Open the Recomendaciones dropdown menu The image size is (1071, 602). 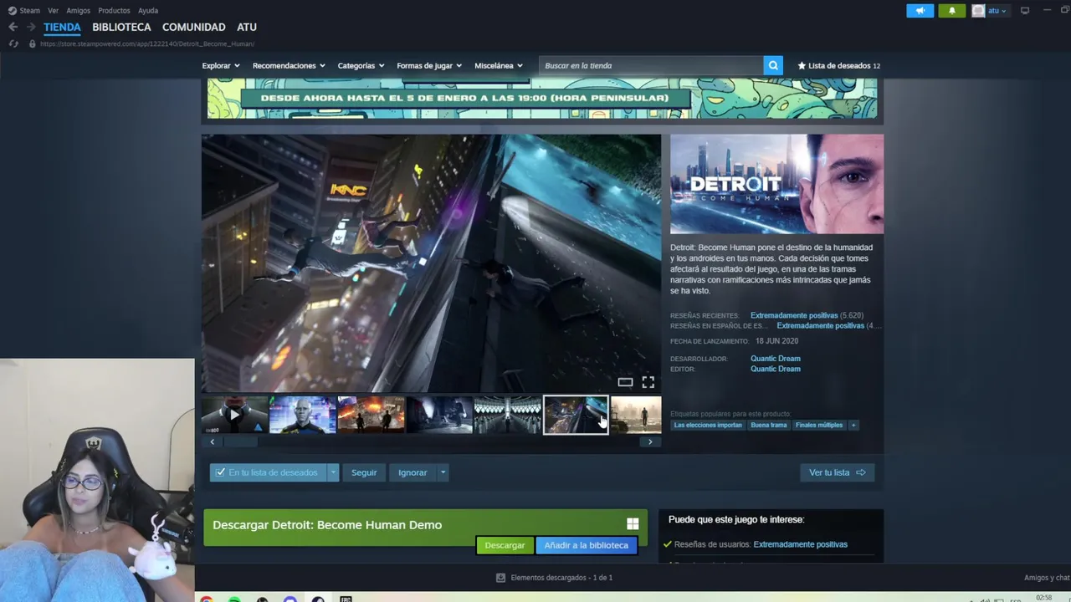click(289, 65)
